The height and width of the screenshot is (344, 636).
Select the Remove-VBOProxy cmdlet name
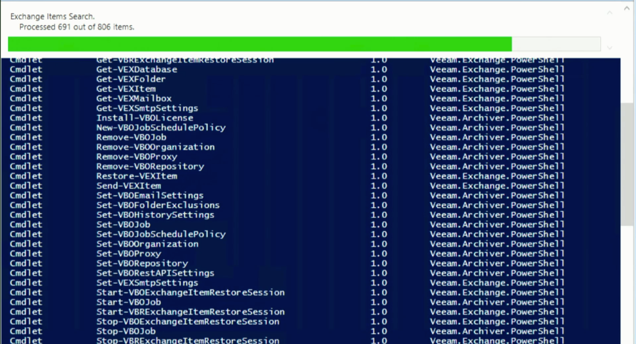pos(137,157)
